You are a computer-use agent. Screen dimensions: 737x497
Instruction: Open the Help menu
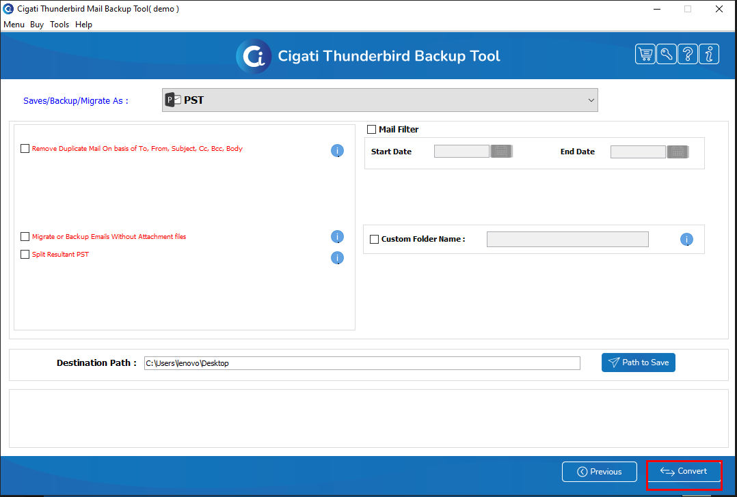point(83,25)
